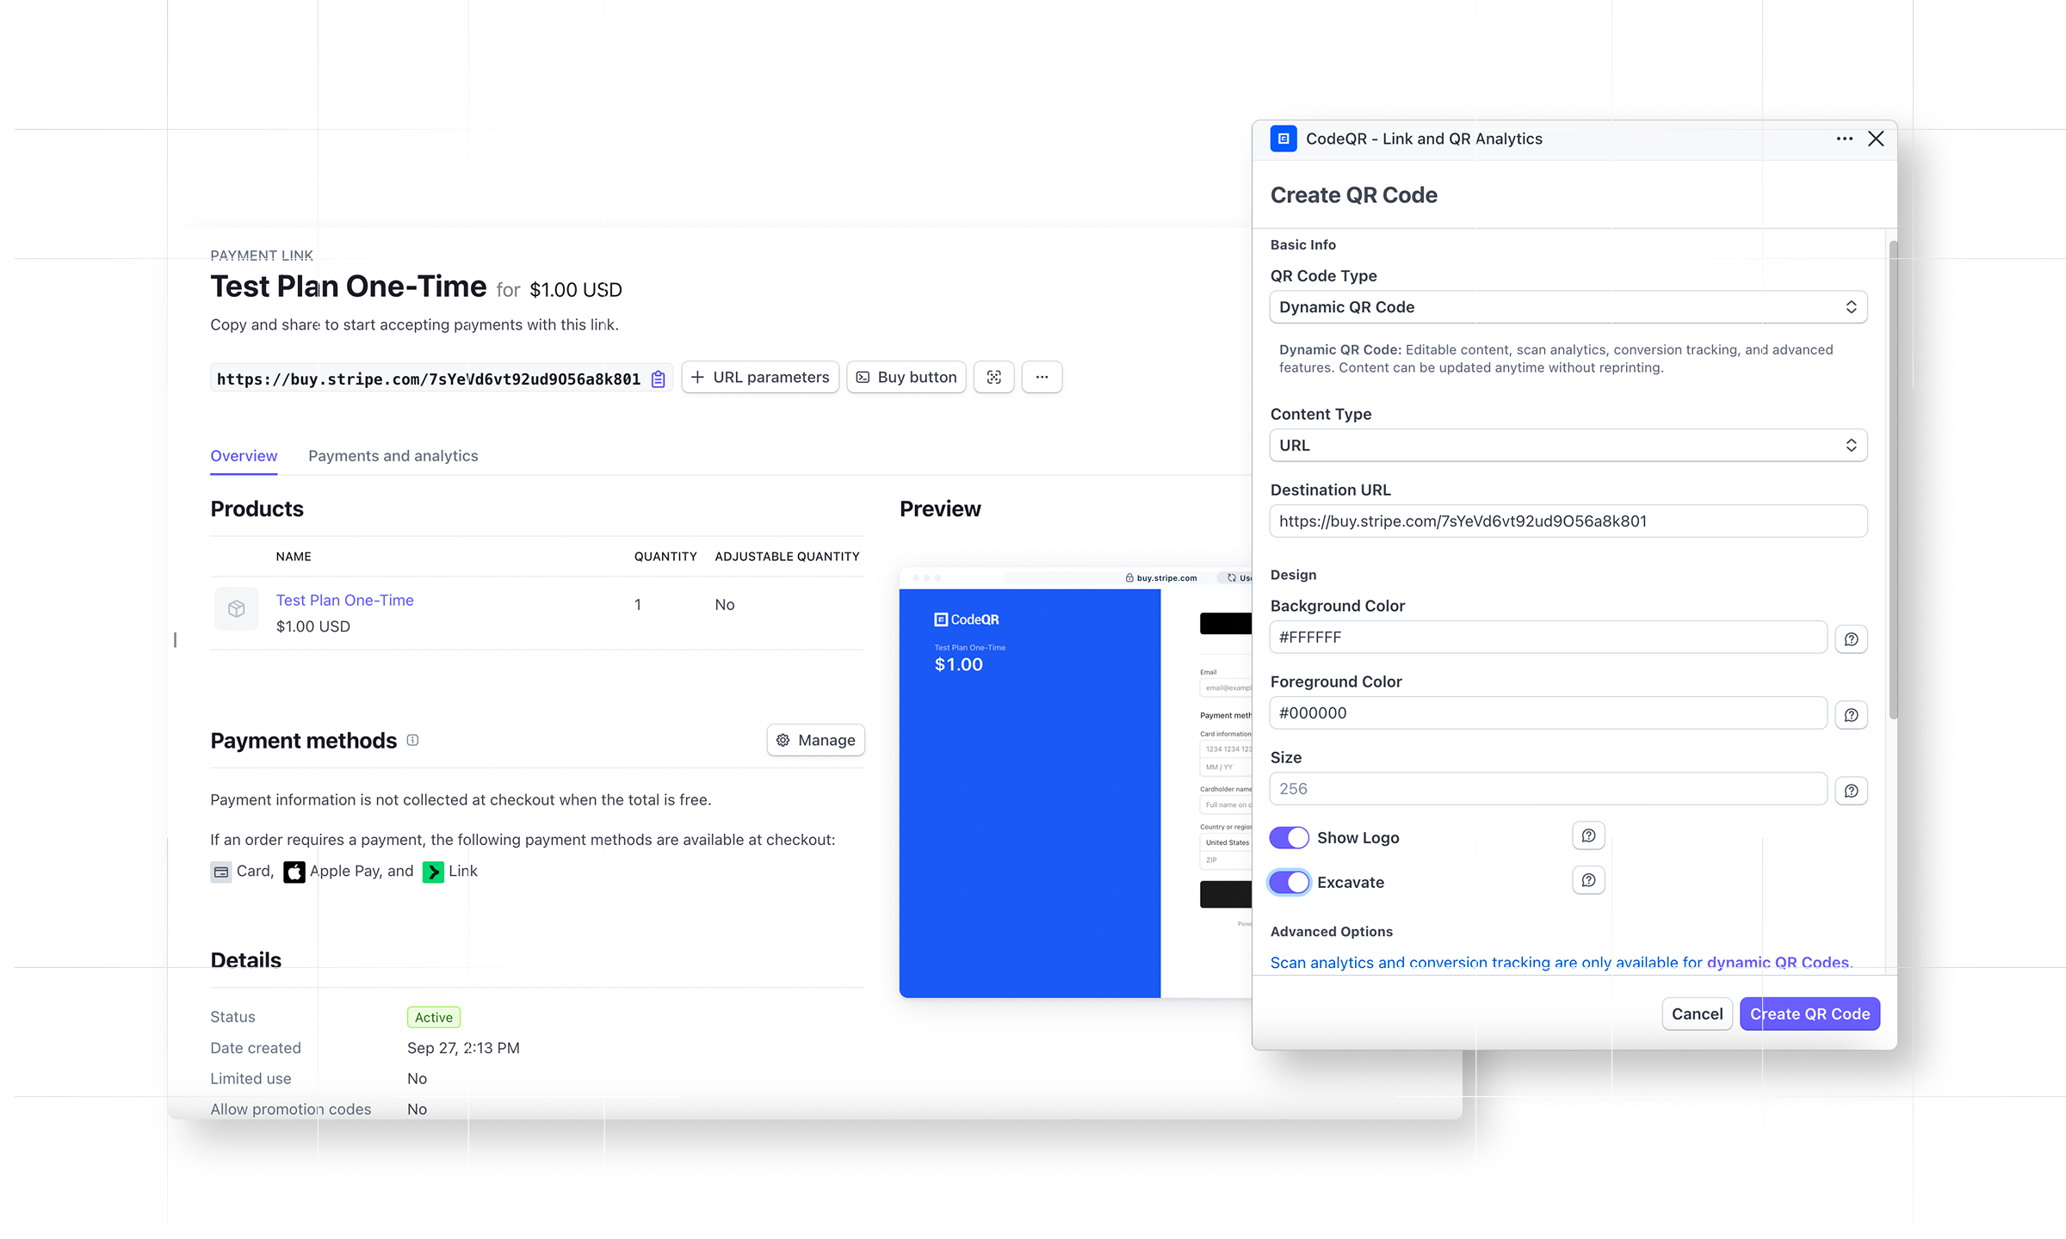This screenshot has height=1239, width=2066.
Task: Click the Manage payment methods button
Action: [816, 740]
